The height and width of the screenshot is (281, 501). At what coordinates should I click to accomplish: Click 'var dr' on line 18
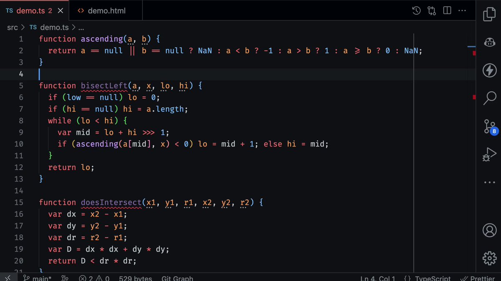pyautogui.click(x=62, y=237)
